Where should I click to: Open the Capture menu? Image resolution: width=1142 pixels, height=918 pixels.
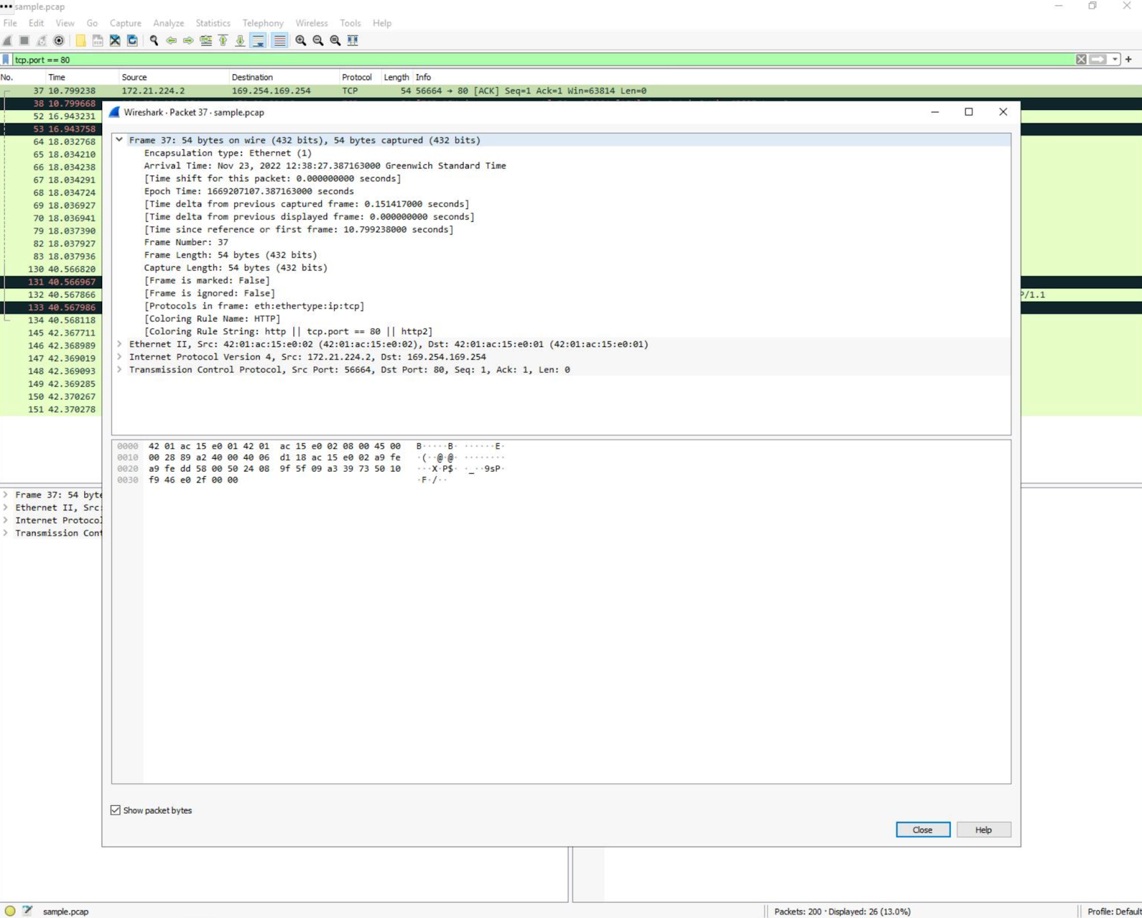click(x=126, y=23)
